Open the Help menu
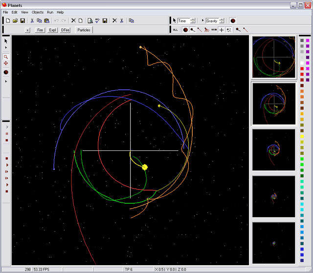The width and height of the screenshot is (313, 273). click(60, 12)
